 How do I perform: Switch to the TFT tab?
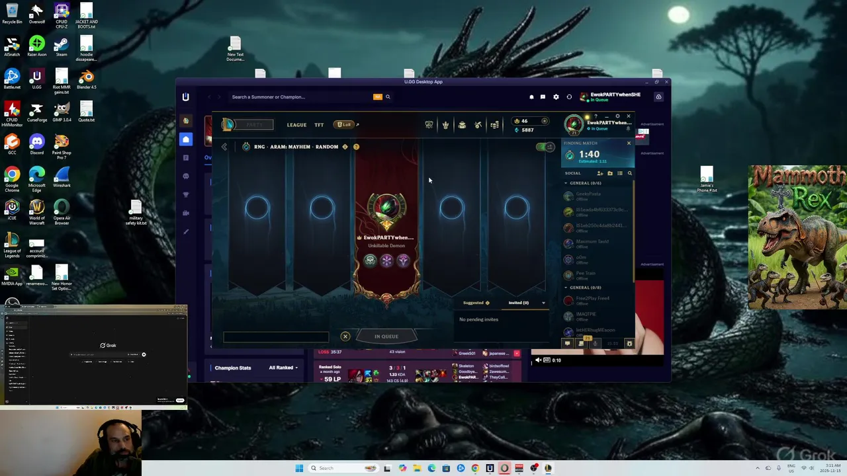319,125
